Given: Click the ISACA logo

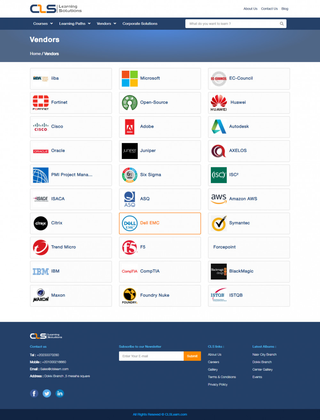Looking at the screenshot, I should 41,199.
